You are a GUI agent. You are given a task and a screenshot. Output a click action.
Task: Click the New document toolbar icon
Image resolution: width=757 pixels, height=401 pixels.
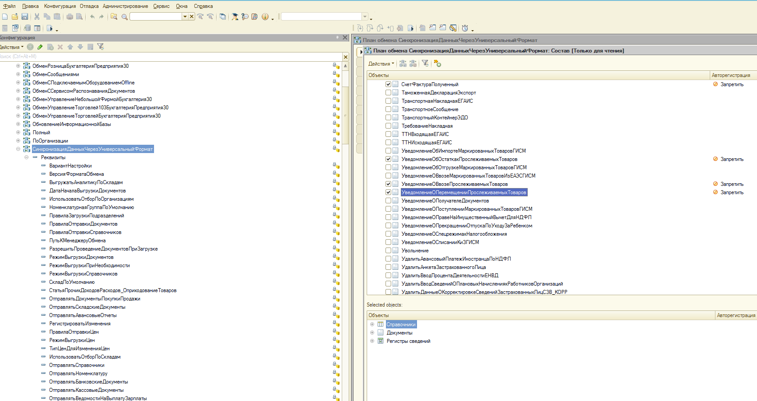[5, 17]
